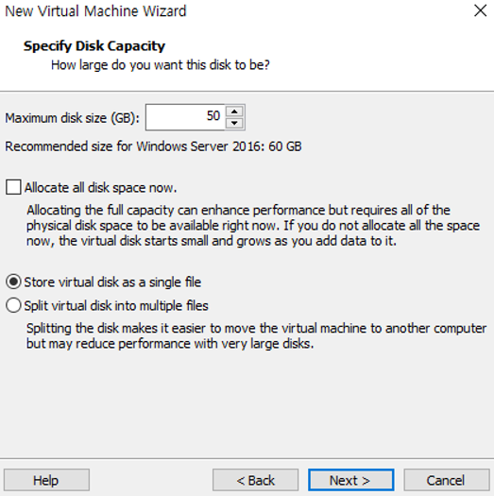Image resolution: width=494 pixels, height=496 pixels.
Task: Click the 'Maximum disk size (GB):' label
Action: 72,118
